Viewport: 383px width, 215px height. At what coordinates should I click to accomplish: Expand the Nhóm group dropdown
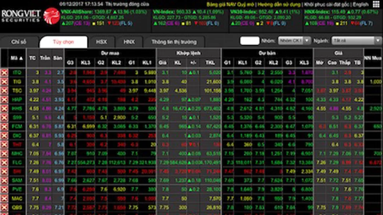pos(290,41)
